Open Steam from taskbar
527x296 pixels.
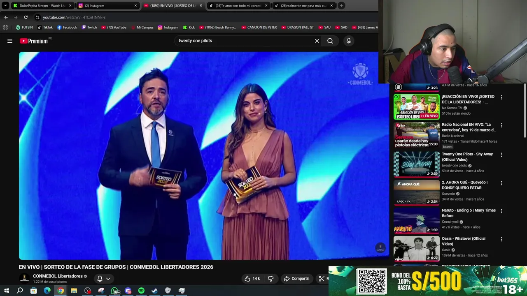[x=154, y=291]
